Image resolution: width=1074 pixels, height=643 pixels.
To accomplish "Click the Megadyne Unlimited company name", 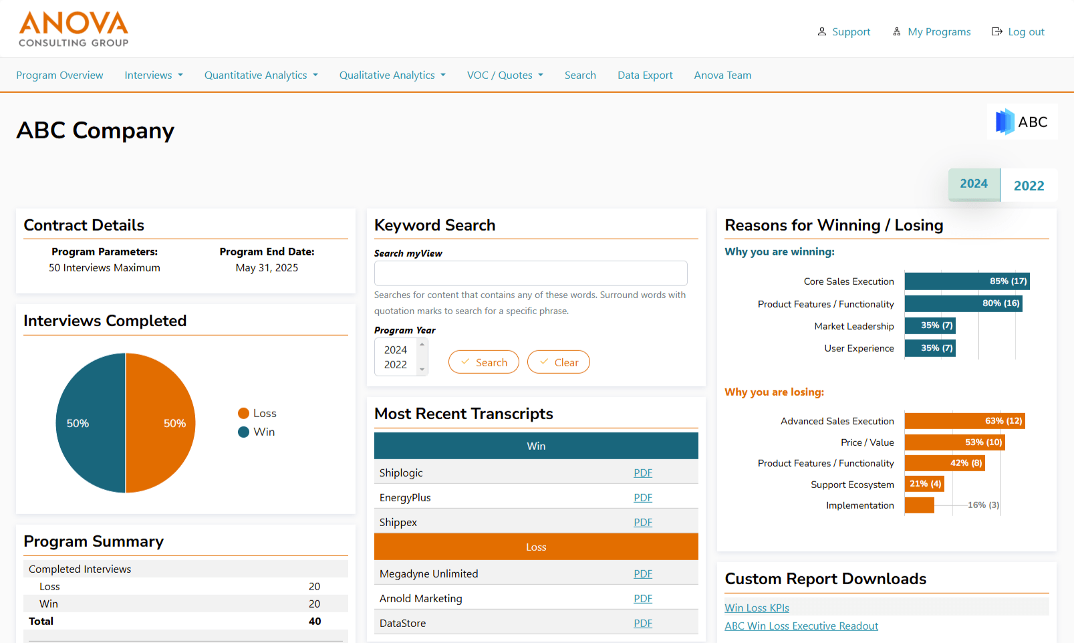I will tap(429, 573).
